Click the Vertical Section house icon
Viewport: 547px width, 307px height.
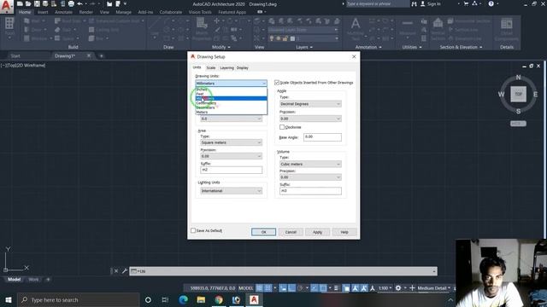[438, 24]
